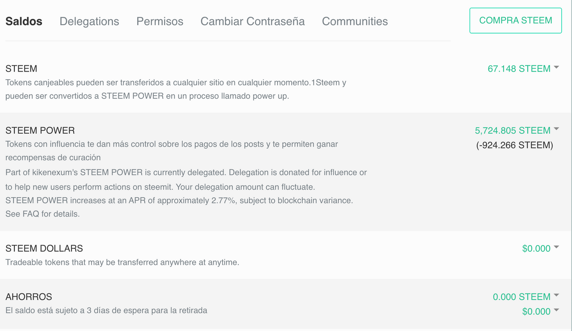Click 'pueden ser convertidos a STEEM POWER' line
This screenshot has width=572, height=331.
click(147, 96)
